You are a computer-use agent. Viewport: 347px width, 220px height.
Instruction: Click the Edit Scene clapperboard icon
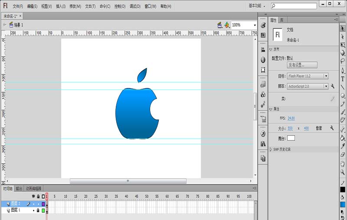(x=220, y=25)
